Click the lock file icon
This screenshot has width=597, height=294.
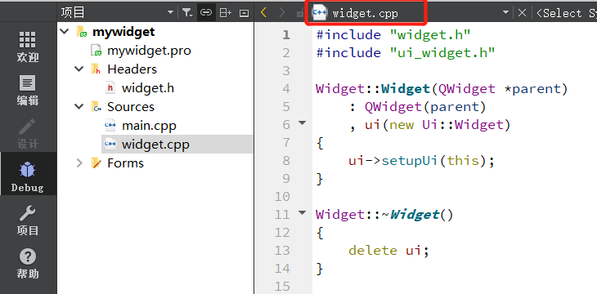[299, 14]
